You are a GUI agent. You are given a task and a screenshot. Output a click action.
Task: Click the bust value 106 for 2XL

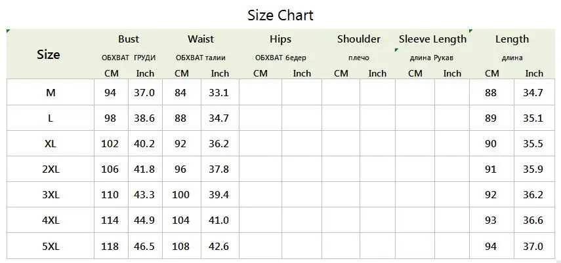click(x=110, y=169)
